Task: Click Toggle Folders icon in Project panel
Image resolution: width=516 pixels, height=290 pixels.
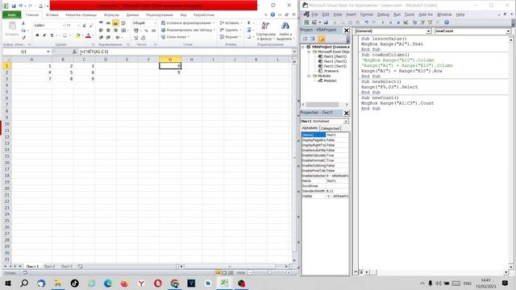Action: [322, 39]
